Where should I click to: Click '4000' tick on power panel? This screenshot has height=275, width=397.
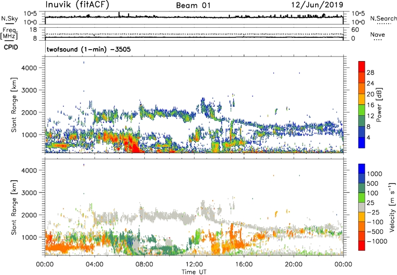[x=29, y=68]
